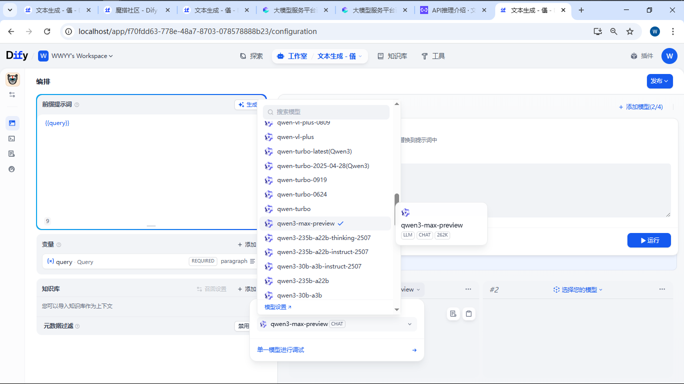Open the truncated 'view' model dropdown
684x384 pixels.
pos(411,289)
